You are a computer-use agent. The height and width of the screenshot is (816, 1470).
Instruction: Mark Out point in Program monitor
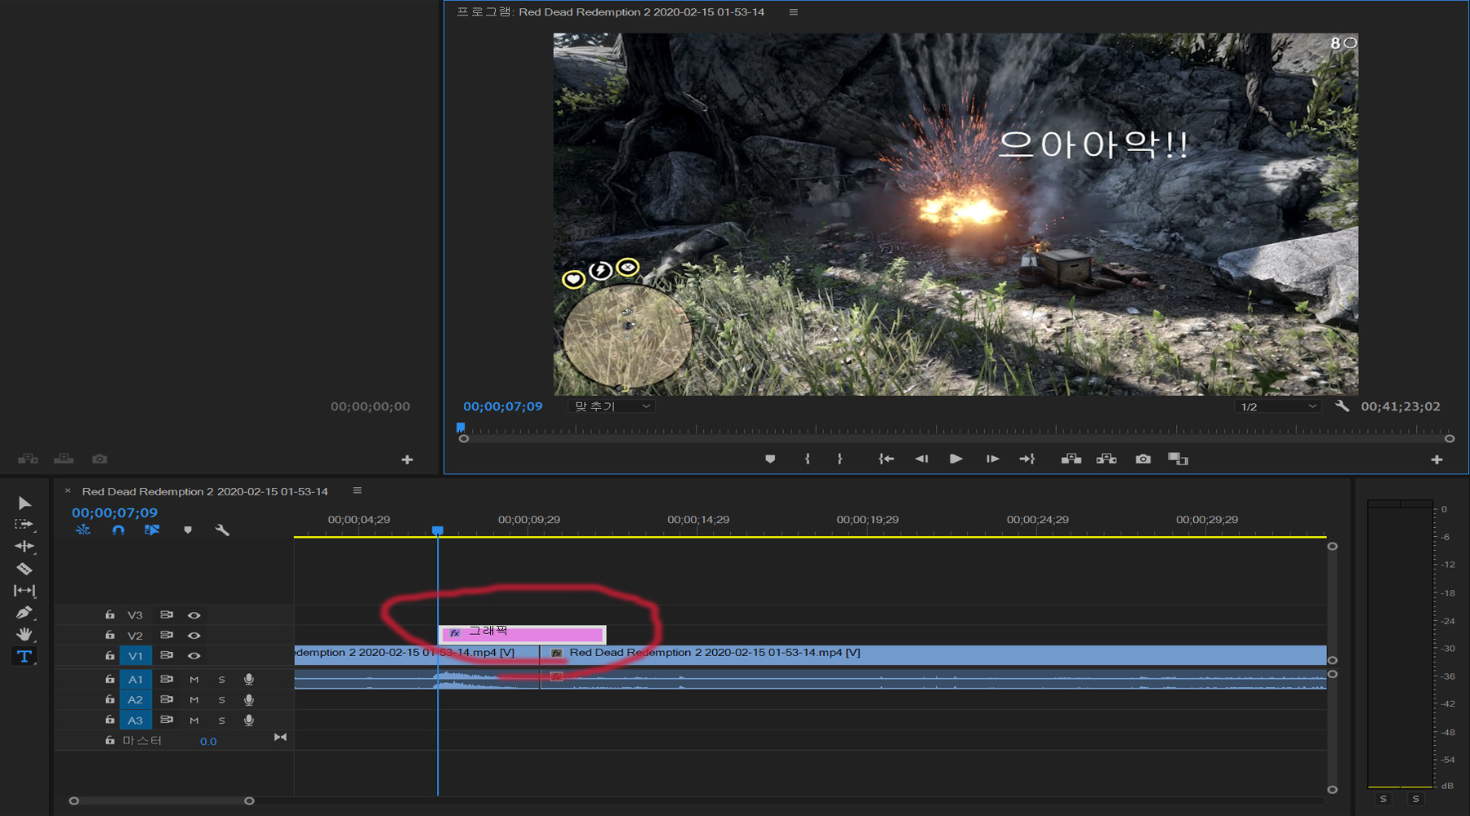840,459
